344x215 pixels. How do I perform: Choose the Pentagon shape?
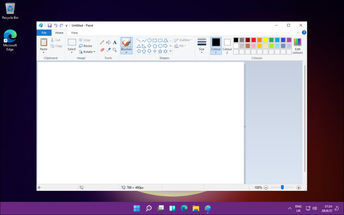point(155,46)
